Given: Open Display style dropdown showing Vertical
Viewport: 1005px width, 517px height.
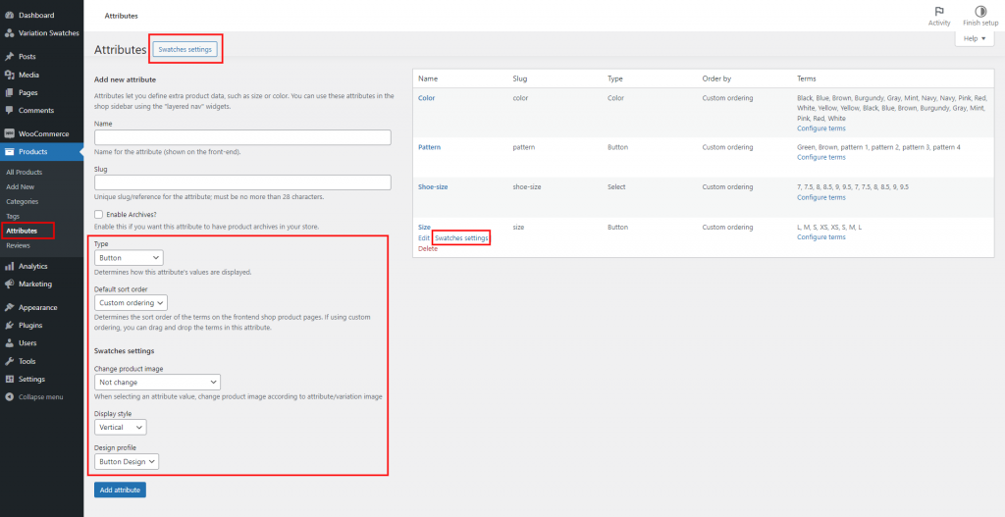Looking at the screenshot, I should (121, 427).
